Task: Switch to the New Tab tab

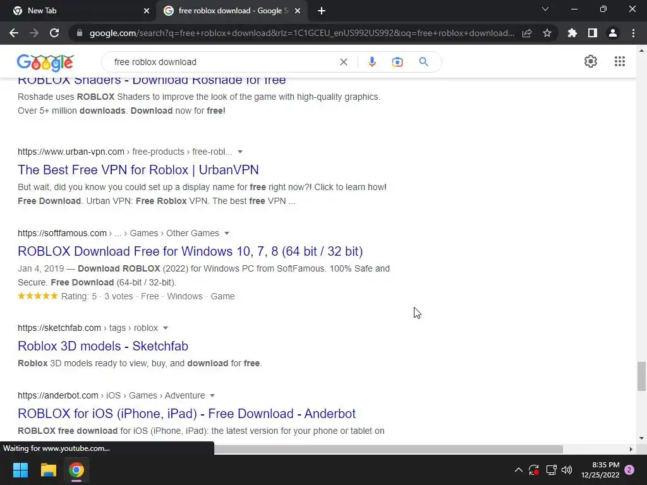Action: [78, 11]
